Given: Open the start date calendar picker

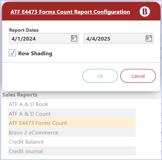Looking at the screenshot, I should 74,38.
